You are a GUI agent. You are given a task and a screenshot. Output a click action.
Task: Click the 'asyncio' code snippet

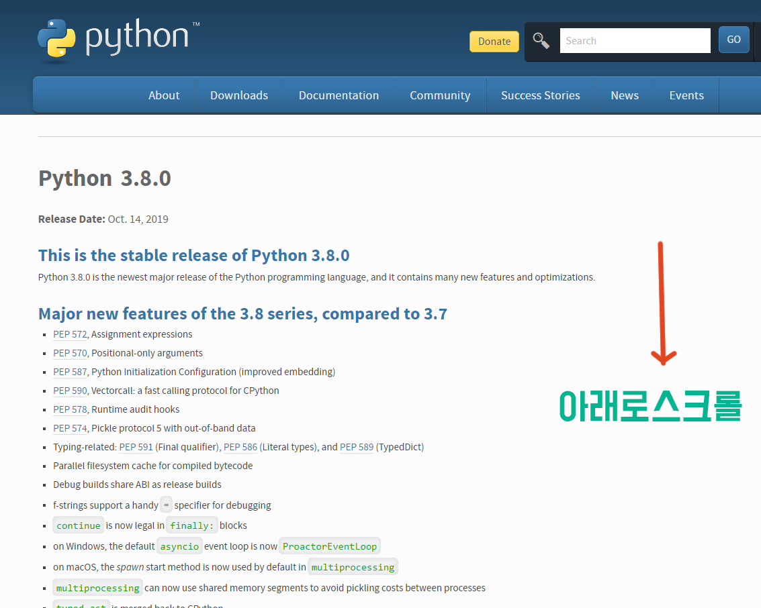(x=179, y=546)
